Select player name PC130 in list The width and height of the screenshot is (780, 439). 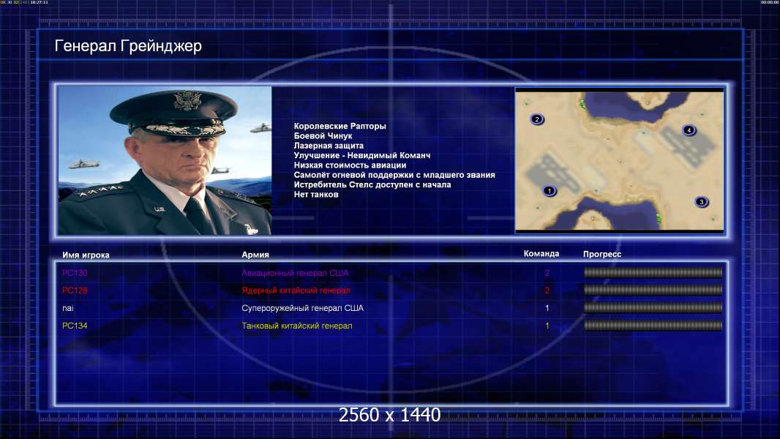(x=75, y=273)
